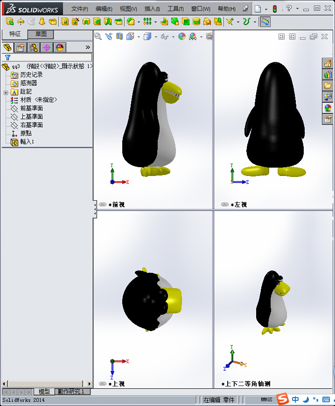The image size is (335, 406).
Task: Open the New document dropdown arrow
Action: point(266,9)
